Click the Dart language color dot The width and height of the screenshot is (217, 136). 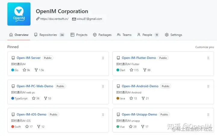pos(118,70)
